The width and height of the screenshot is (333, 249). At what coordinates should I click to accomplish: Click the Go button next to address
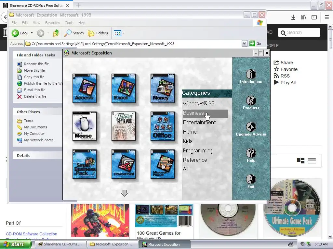[256, 44]
